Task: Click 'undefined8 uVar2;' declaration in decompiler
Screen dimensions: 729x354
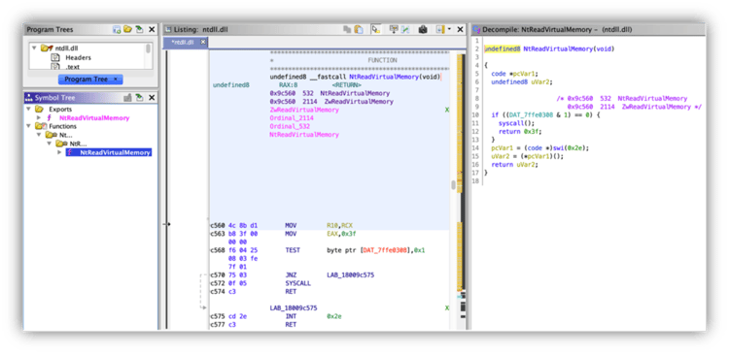Action: (x=522, y=82)
